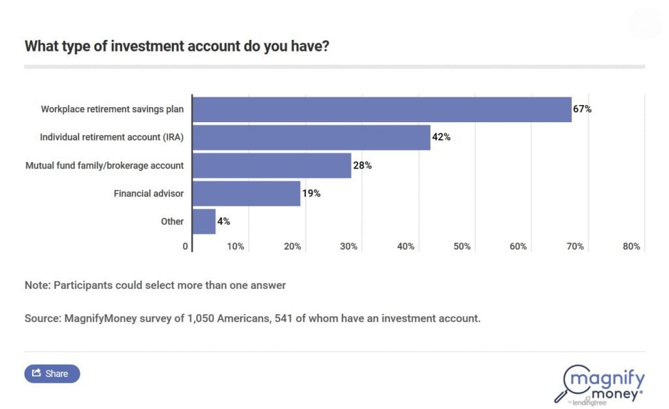Click the Mutual fund family/brokerage account bar
The width and height of the screenshot is (669, 409).
tap(272, 165)
